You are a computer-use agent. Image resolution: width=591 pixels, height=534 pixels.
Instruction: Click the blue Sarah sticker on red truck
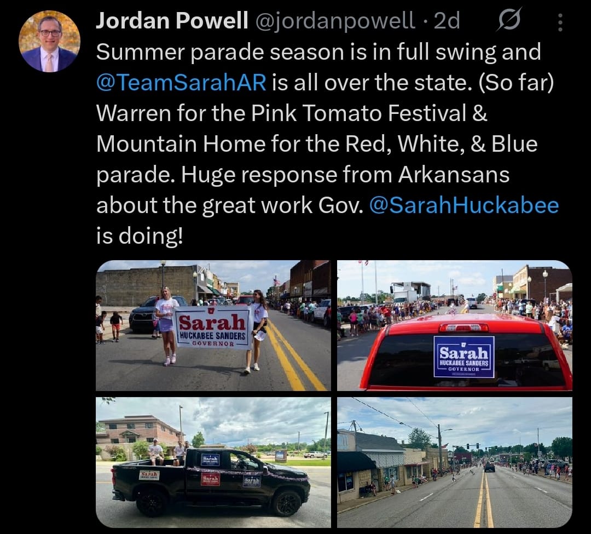[464, 357]
